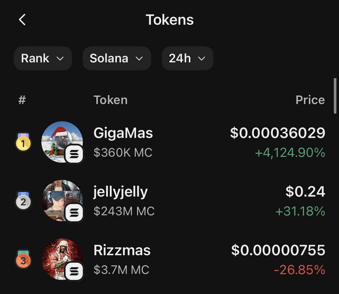339x294 pixels.
Task: Expand the Rank sort dropdown
Action: 43,58
